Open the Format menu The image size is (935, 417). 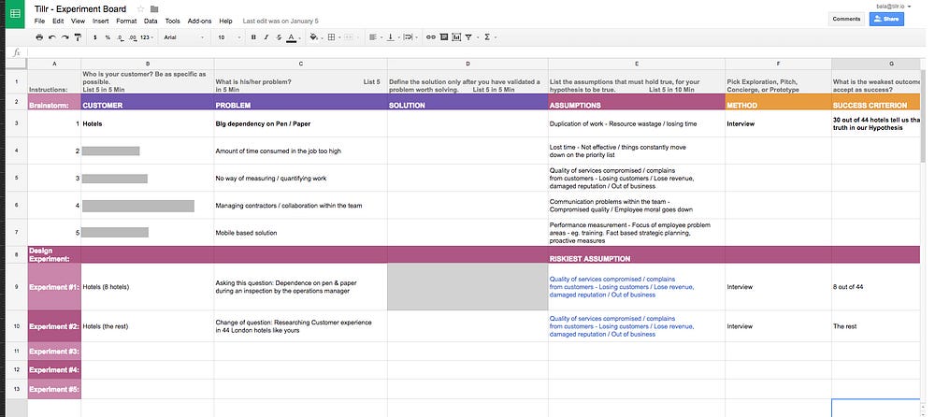pyautogui.click(x=126, y=21)
